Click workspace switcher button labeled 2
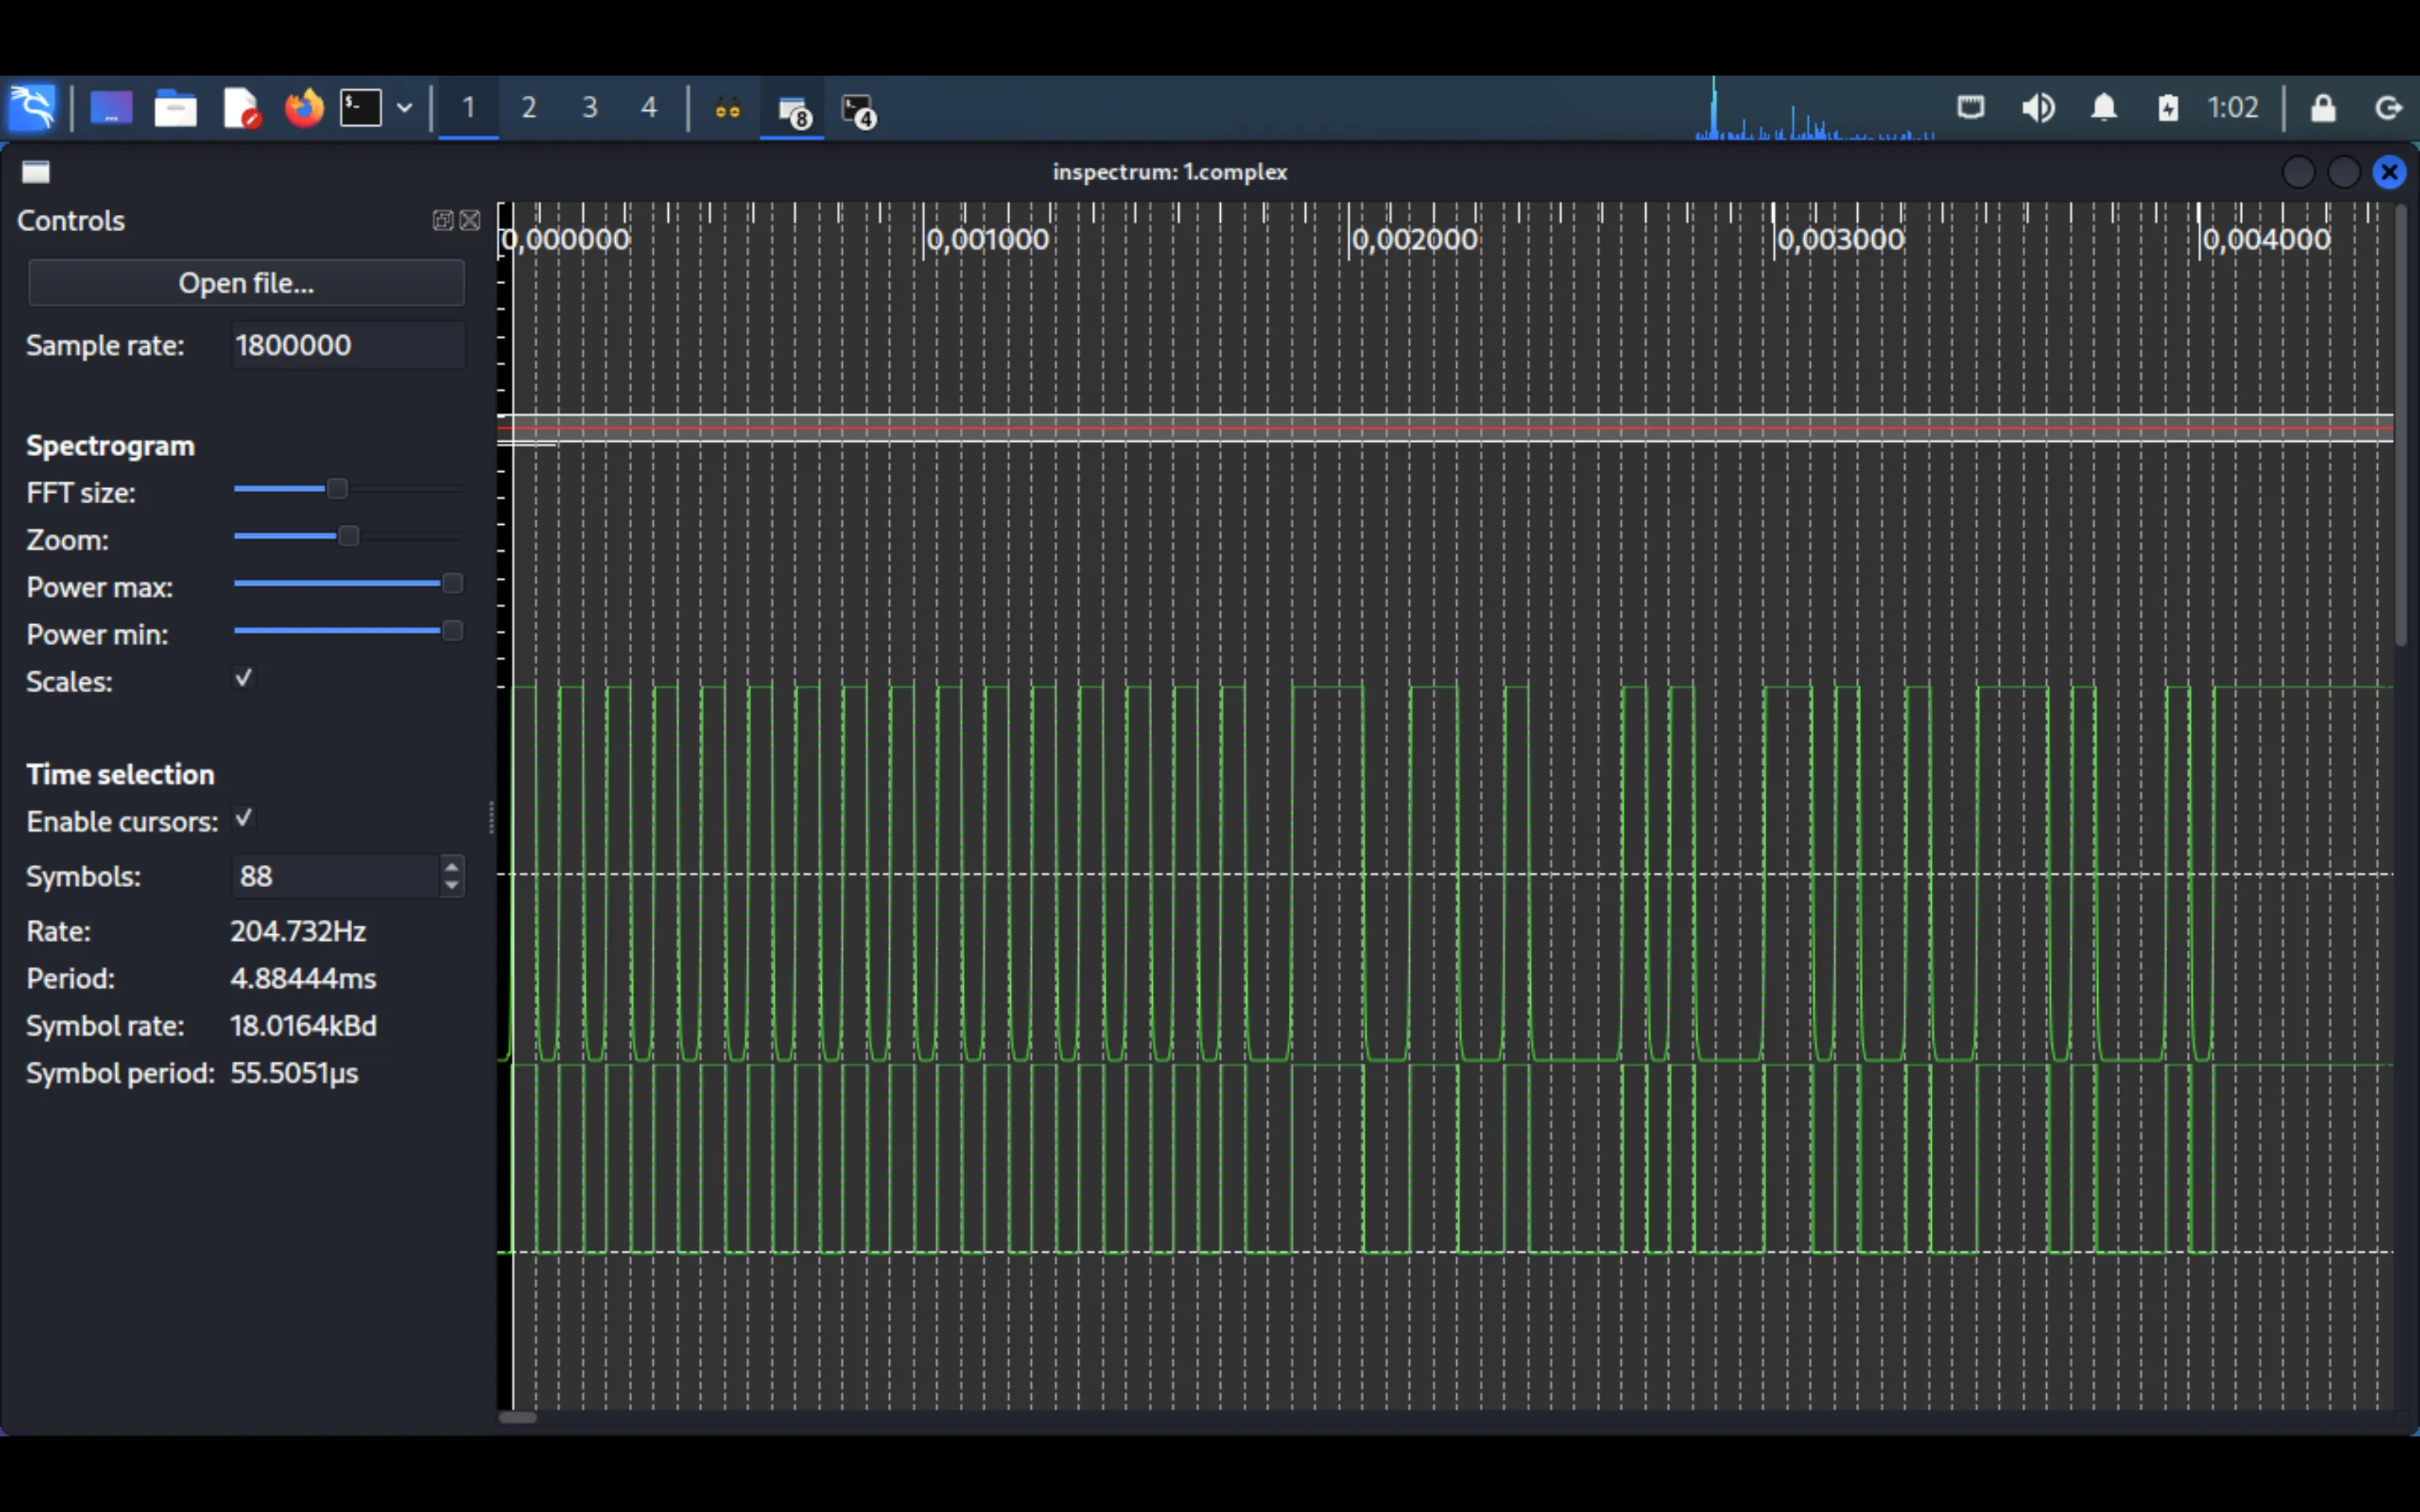This screenshot has width=2420, height=1512. pos(528,108)
